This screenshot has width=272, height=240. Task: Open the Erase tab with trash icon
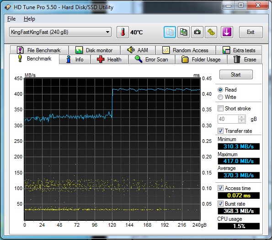(245, 60)
